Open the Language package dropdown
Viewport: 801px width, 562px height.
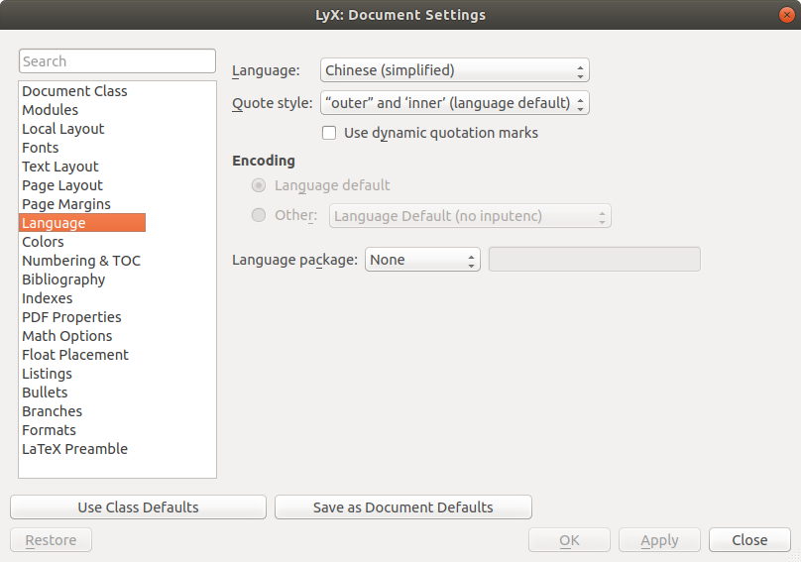click(422, 260)
